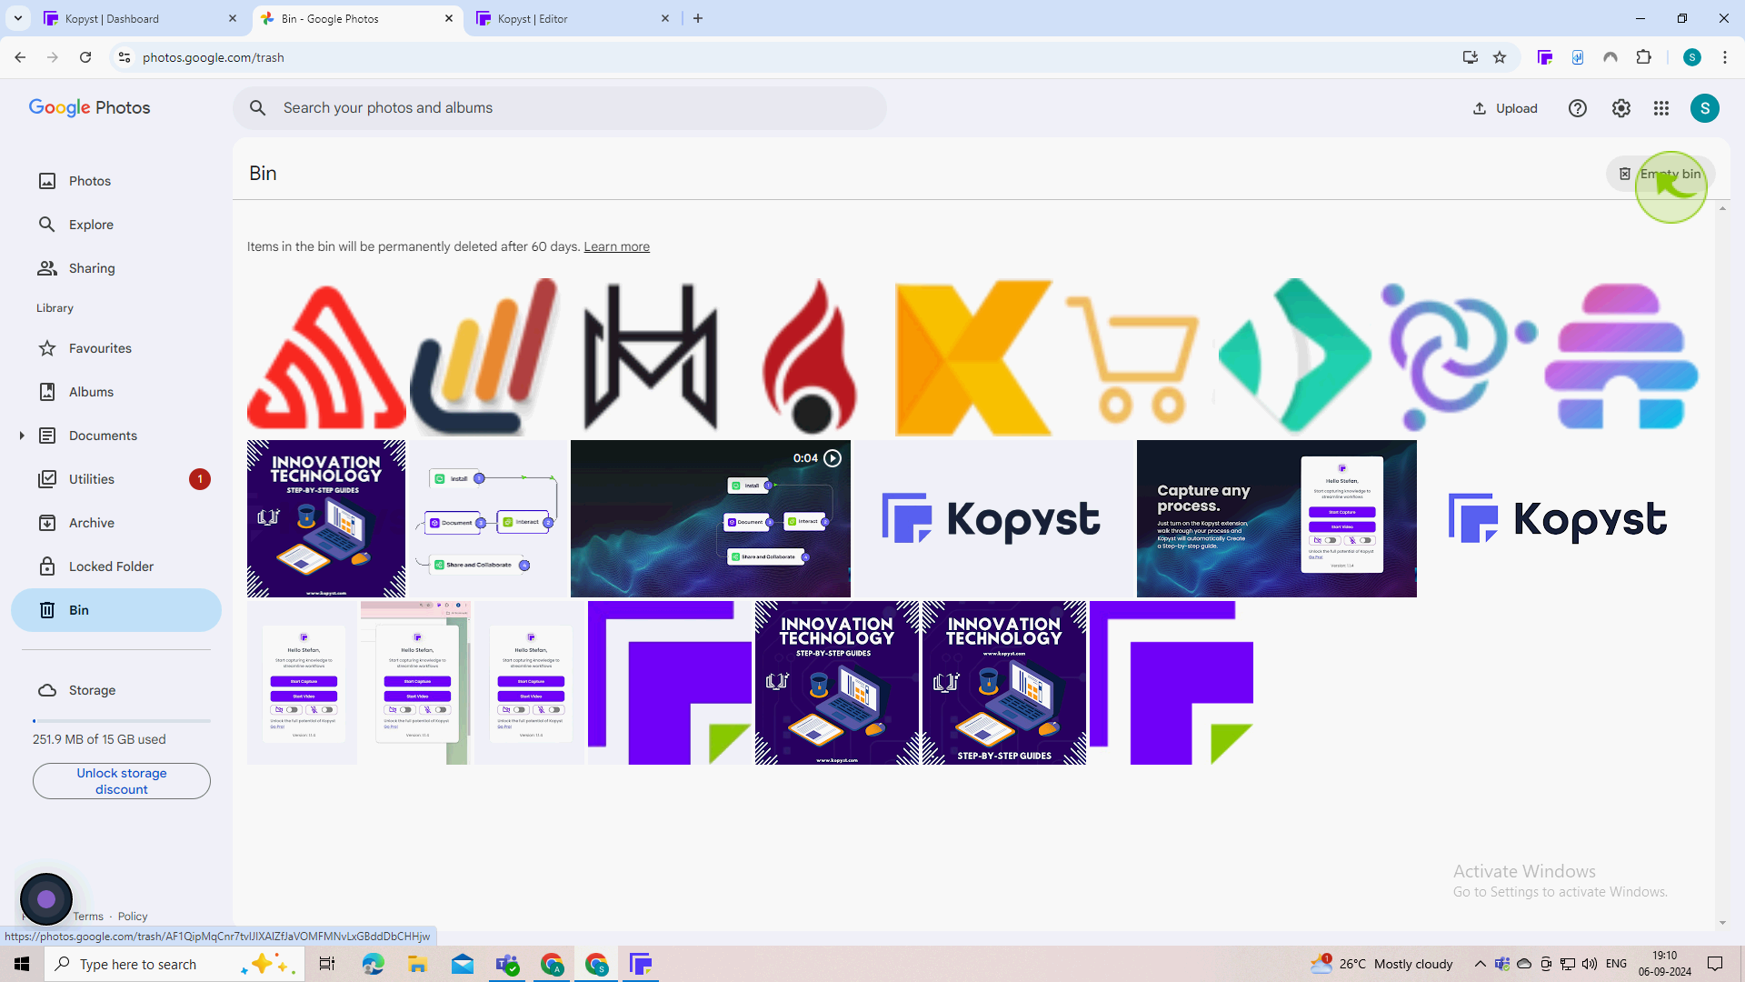Viewport: 1745px width, 982px height.
Task: Open the Terms link
Action: [x=88, y=917]
